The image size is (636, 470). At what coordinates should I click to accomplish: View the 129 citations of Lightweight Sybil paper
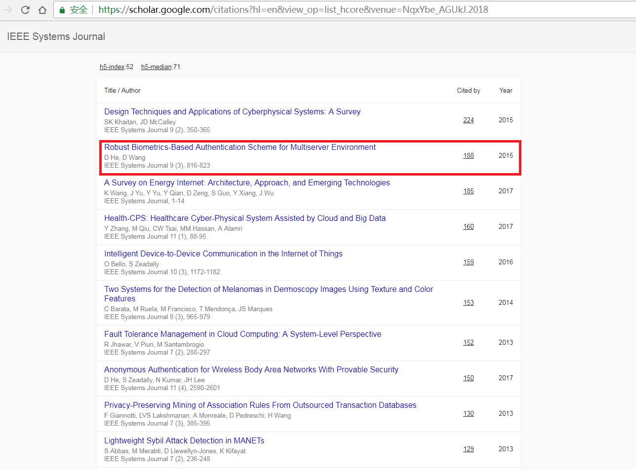(469, 449)
